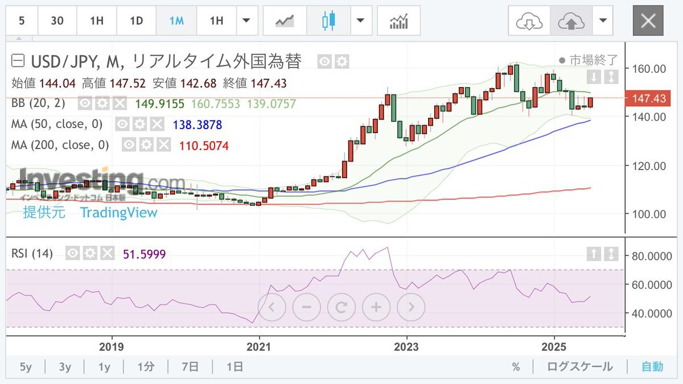Open the TradingView provider link
Image resolution: width=683 pixels, height=384 pixels.
click(x=118, y=213)
